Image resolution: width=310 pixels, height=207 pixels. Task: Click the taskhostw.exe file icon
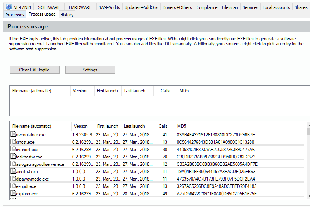(13, 157)
